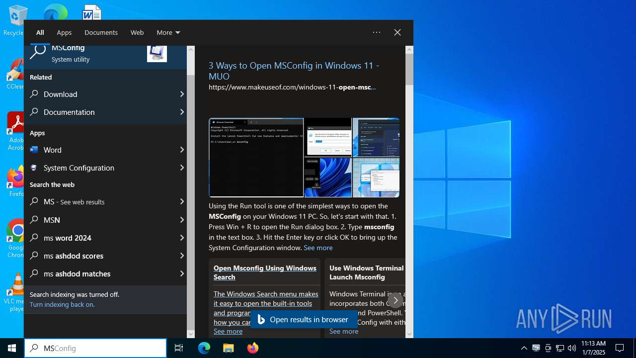Expand the ms word 2024 arrow
The height and width of the screenshot is (358, 636).
181,238
